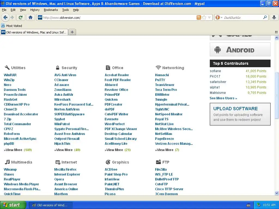The image size is (279, 209).
Task: Open the DuckDuckGo search engine selector
Action: (x=219, y=17)
